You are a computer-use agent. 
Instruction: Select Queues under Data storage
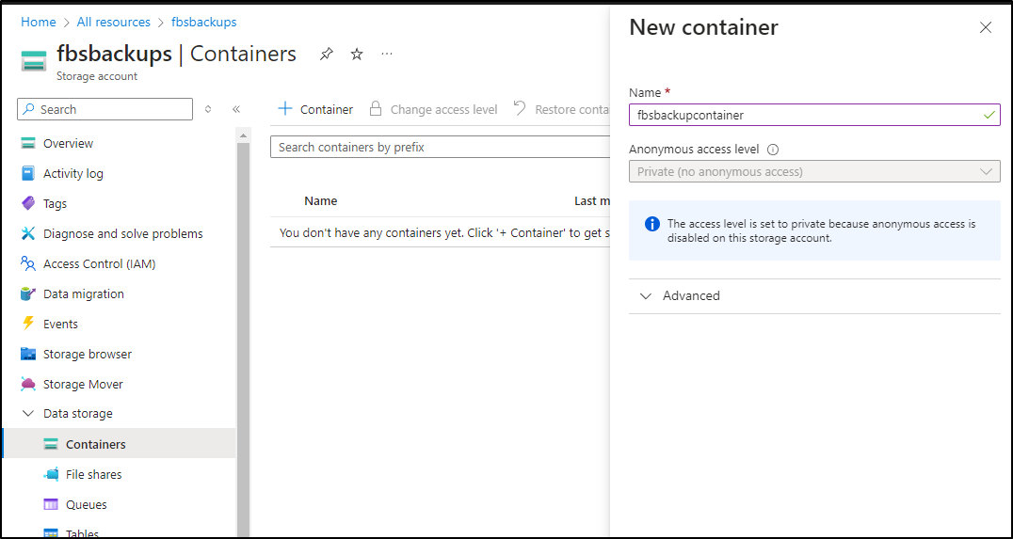tap(86, 504)
